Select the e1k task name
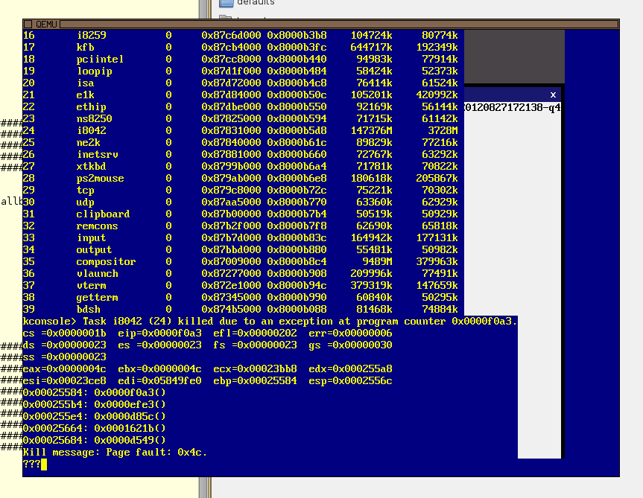Image resolution: width=643 pixels, height=498 pixels. (85, 95)
